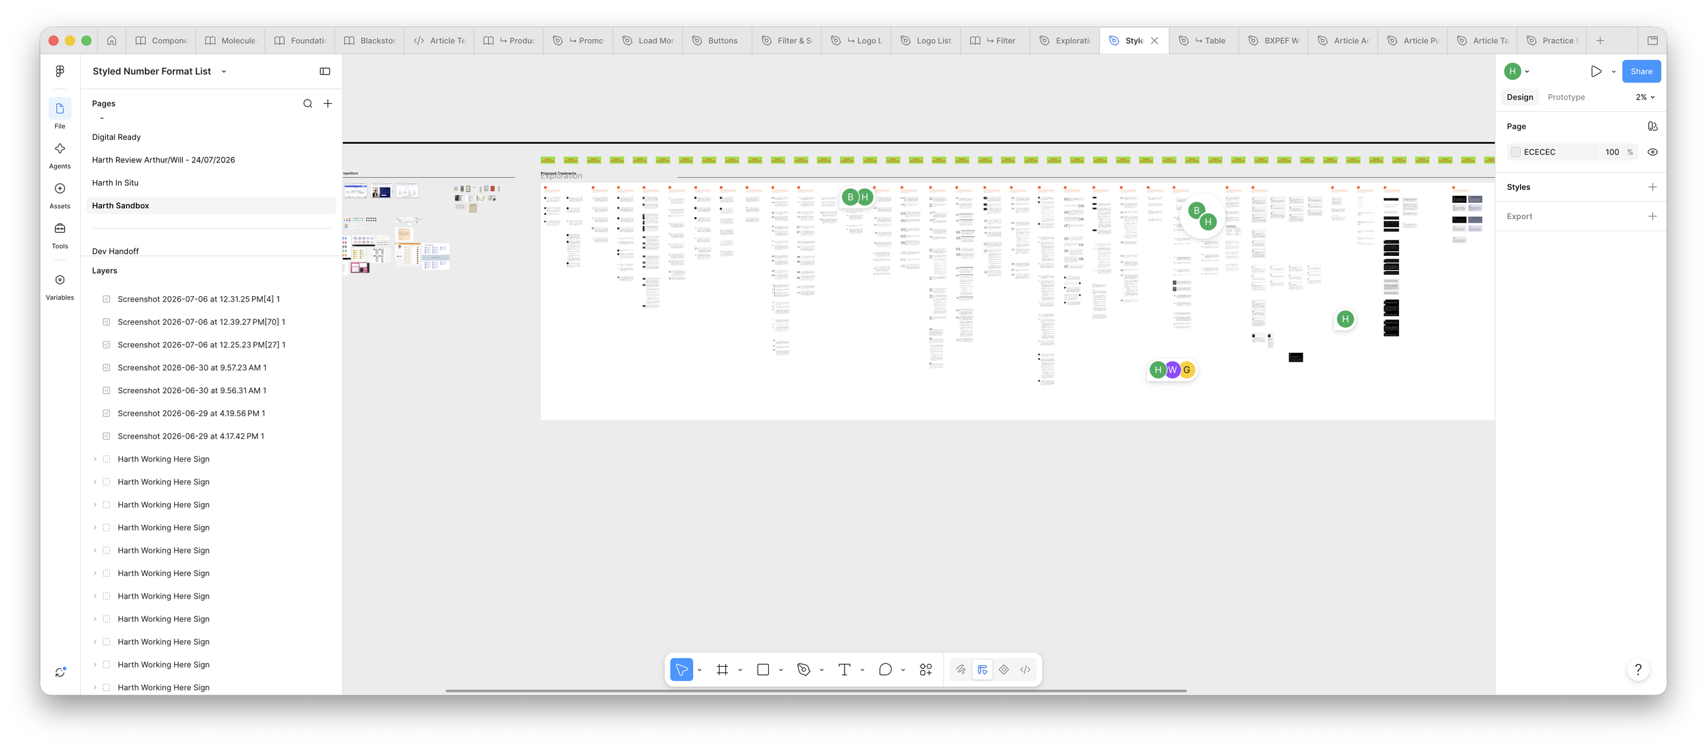Click the horizontal canvas scrollbar
Viewport: 1707px width, 748px height.
(815, 691)
